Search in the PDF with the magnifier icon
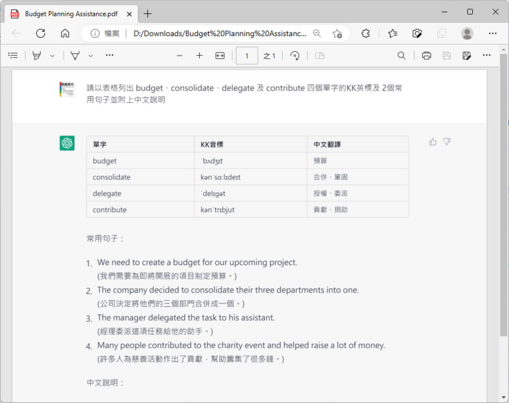The height and width of the screenshot is (403, 509). (401, 56)
